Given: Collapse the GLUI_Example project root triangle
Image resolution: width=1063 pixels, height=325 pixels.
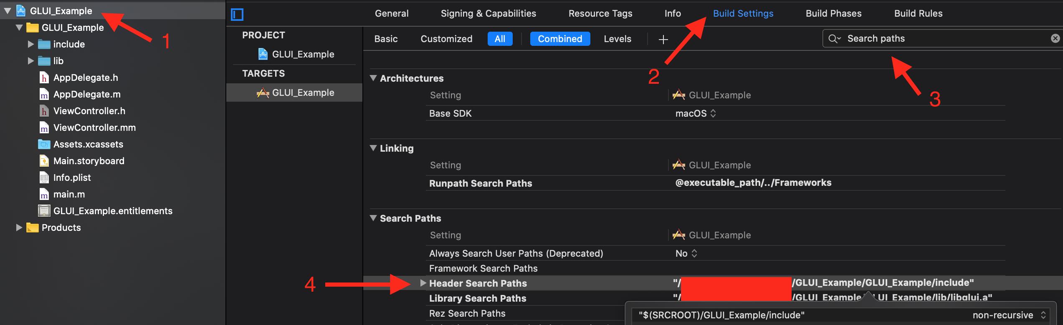Looking at the screenshot, I should [8, 11].
